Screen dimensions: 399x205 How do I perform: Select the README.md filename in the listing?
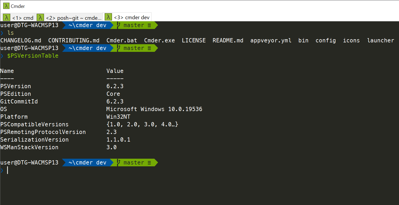tap(228, 40)
